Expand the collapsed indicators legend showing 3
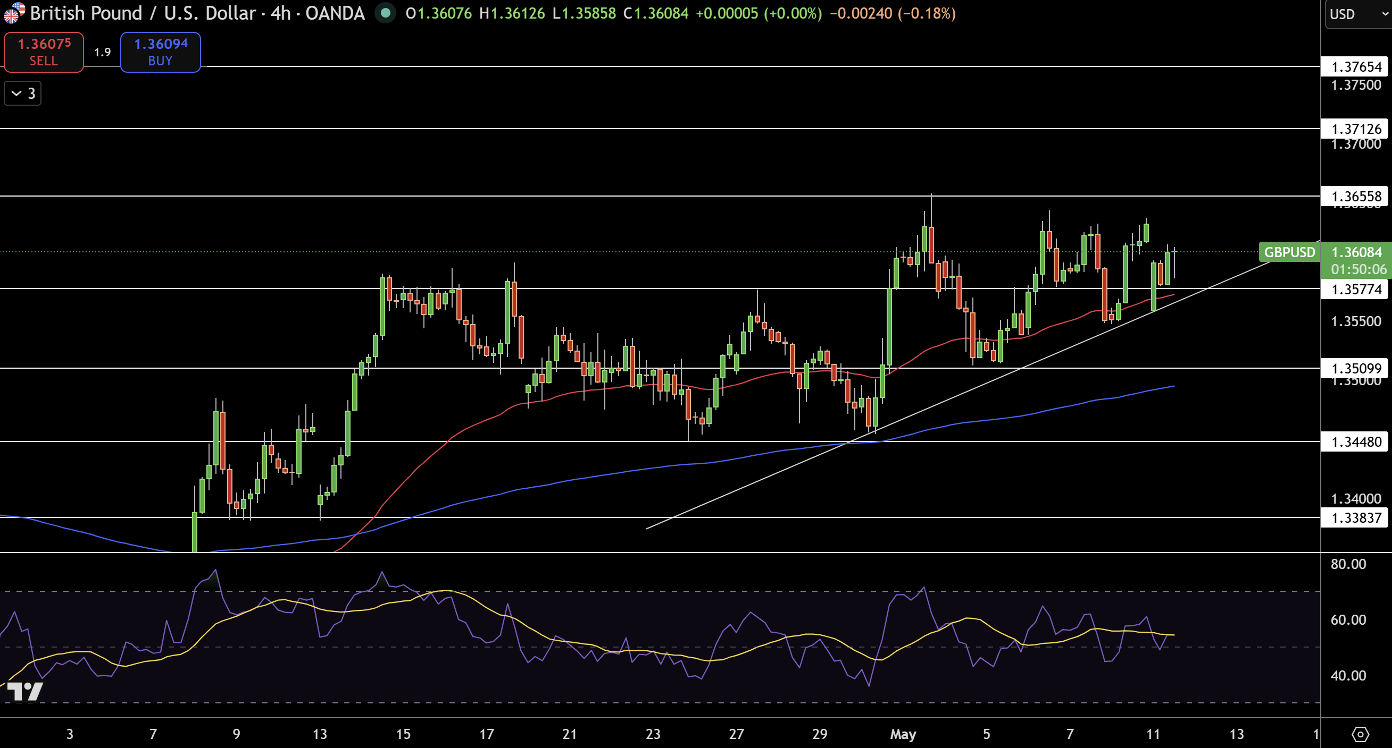This screenshot has height=748, width=1392. pos(23,93)
